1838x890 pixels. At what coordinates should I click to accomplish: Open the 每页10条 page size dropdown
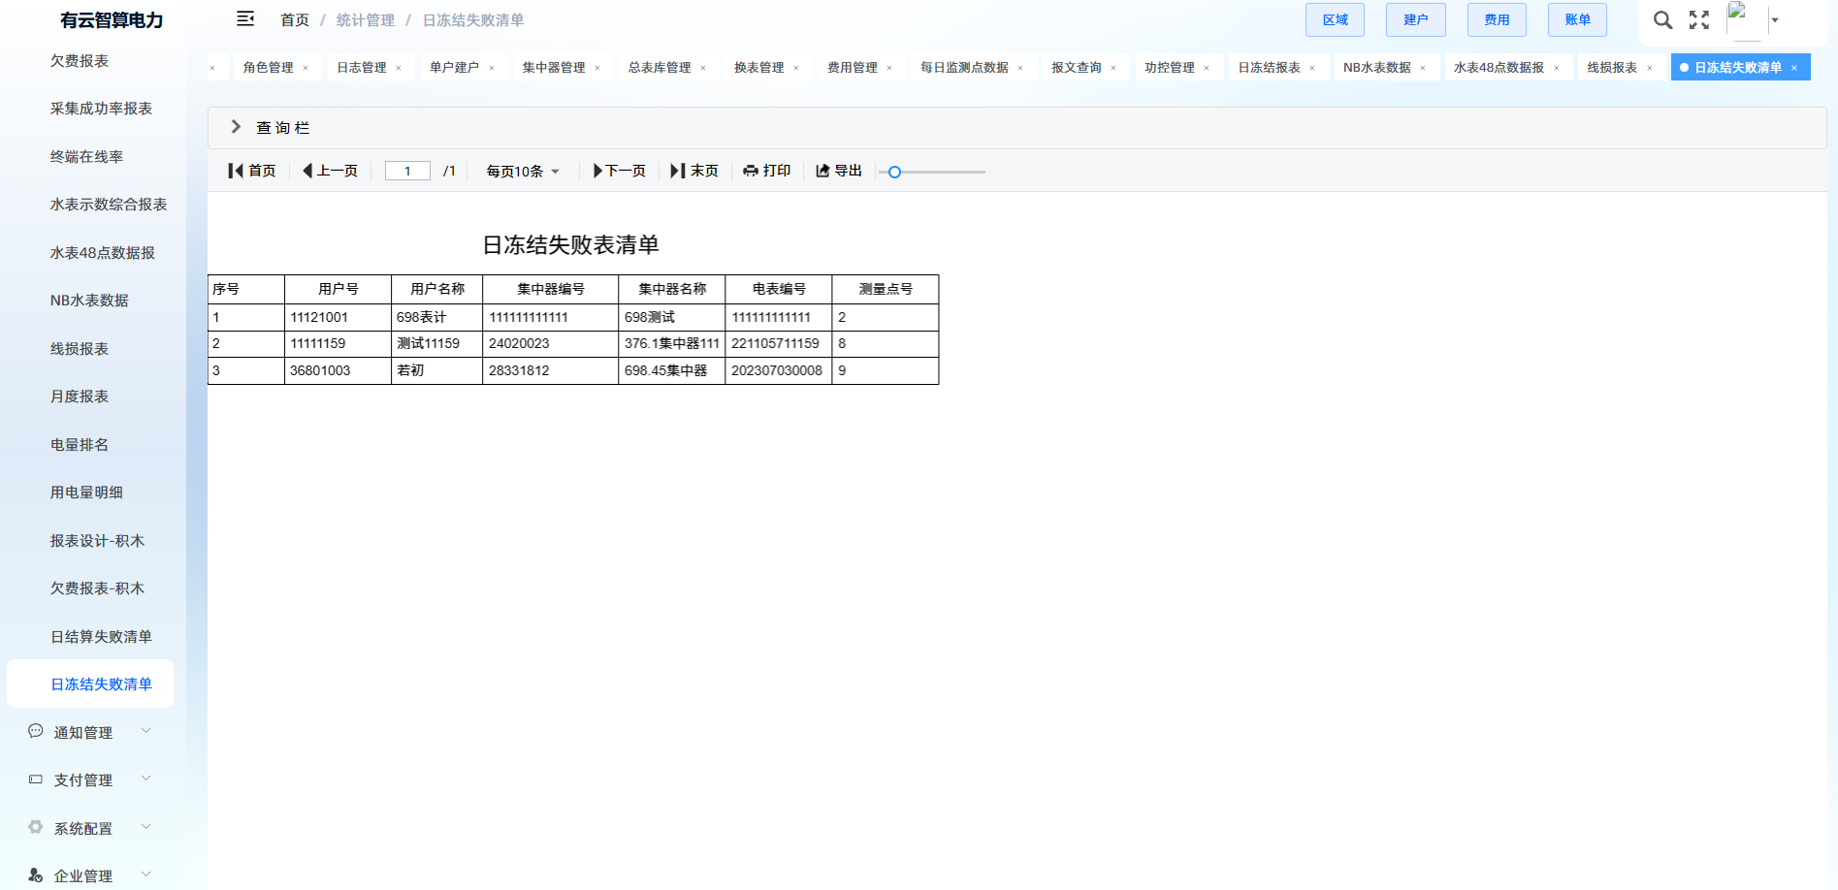(523, 172)
